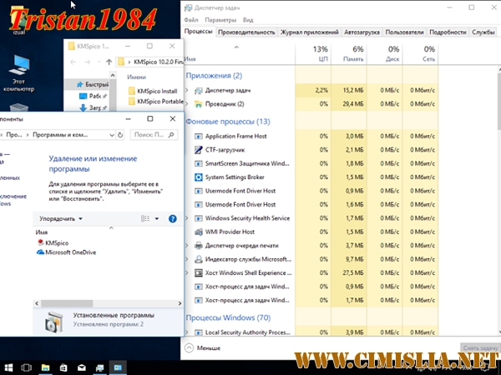The width and height of the screenshot is (501, 375).
Task: Switch to the Производительность tab
Action: coord(245,32)
